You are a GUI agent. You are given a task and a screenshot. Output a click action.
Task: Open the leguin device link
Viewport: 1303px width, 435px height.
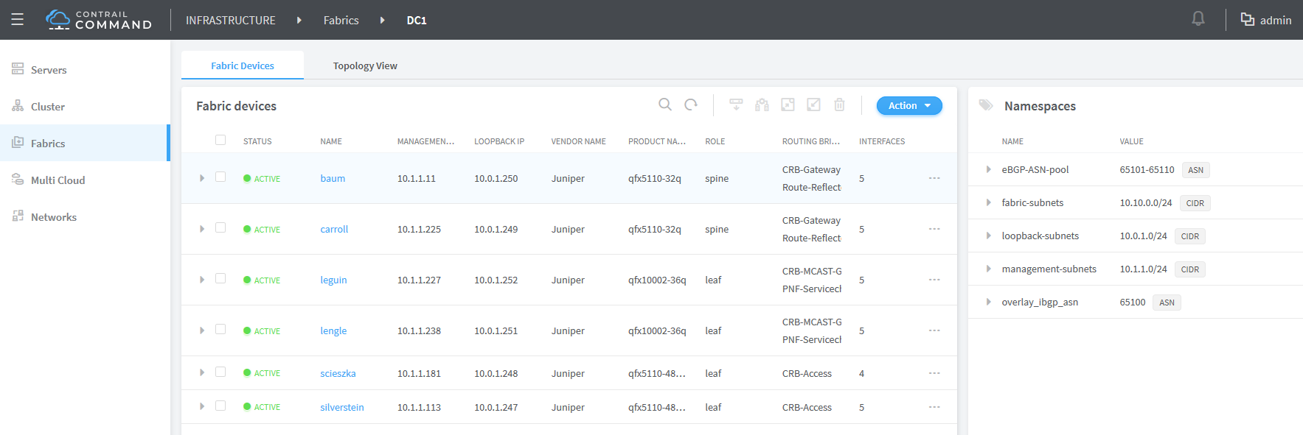[x=333, y=280]
